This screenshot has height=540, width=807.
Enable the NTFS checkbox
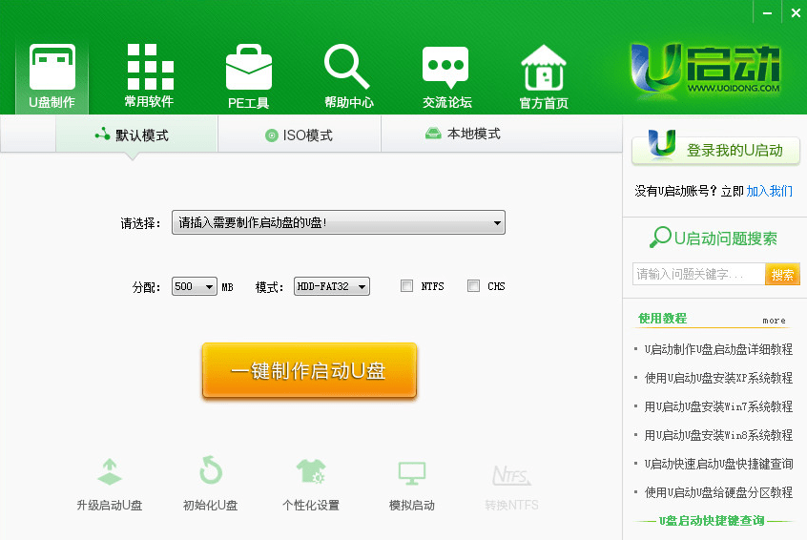pos(406,285)
